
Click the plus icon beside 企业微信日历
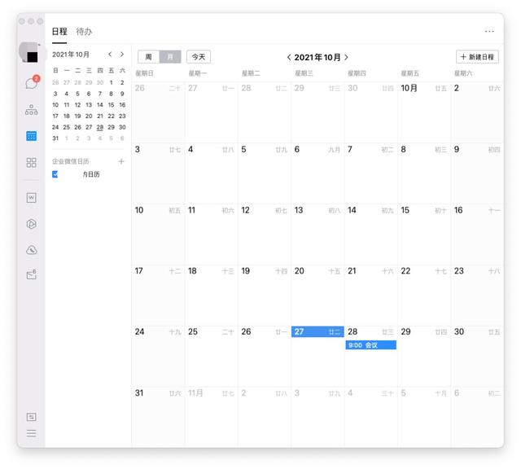[x=121, y=161]
